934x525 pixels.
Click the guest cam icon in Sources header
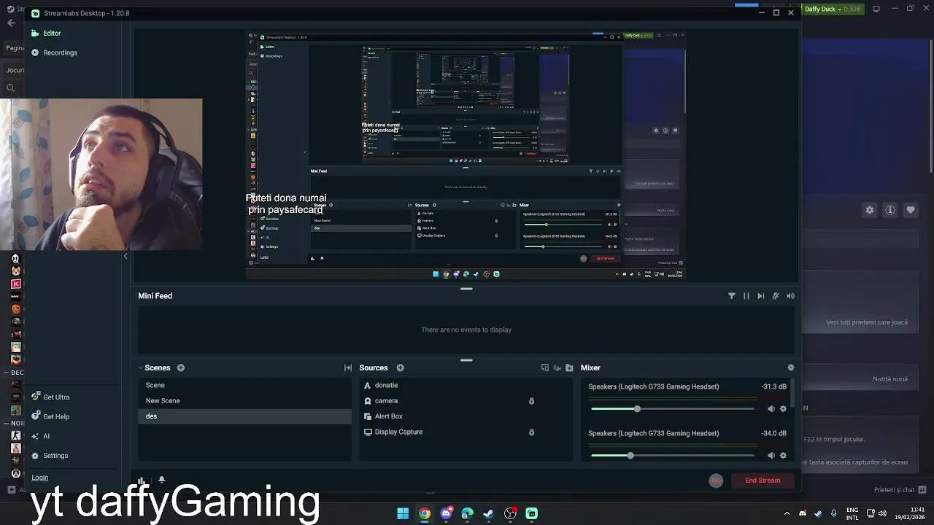[x=557, y=367]
